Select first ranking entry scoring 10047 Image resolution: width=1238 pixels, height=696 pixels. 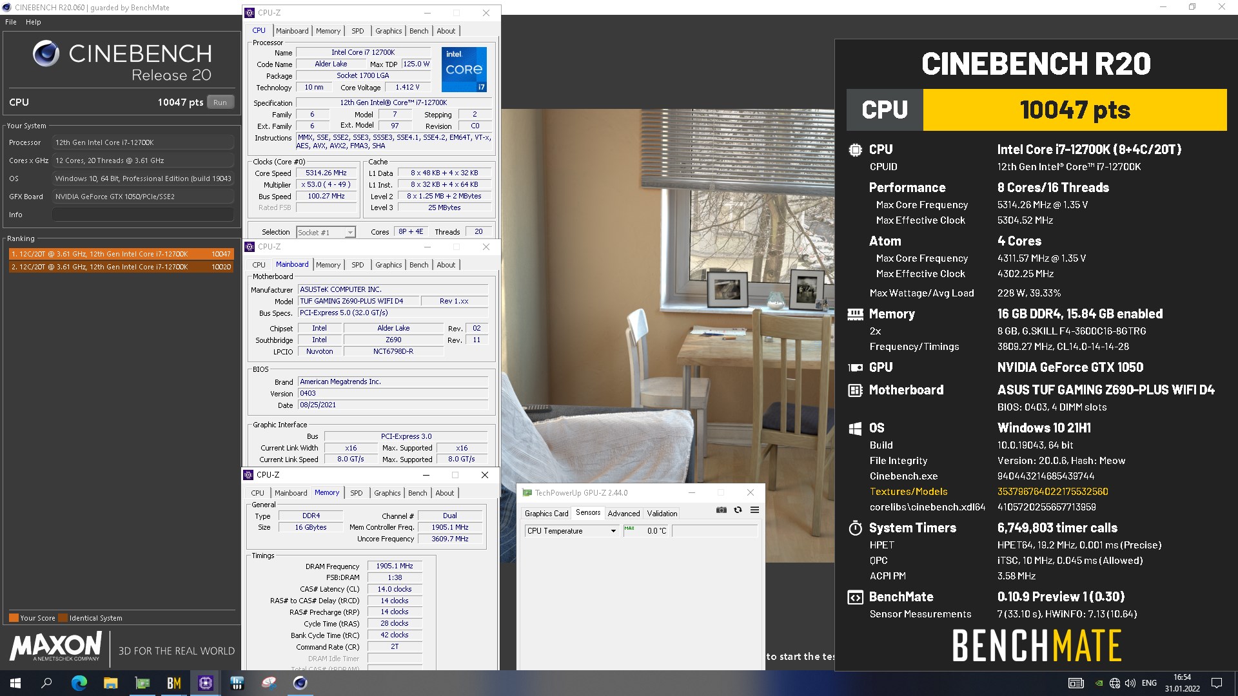[121, 254]
